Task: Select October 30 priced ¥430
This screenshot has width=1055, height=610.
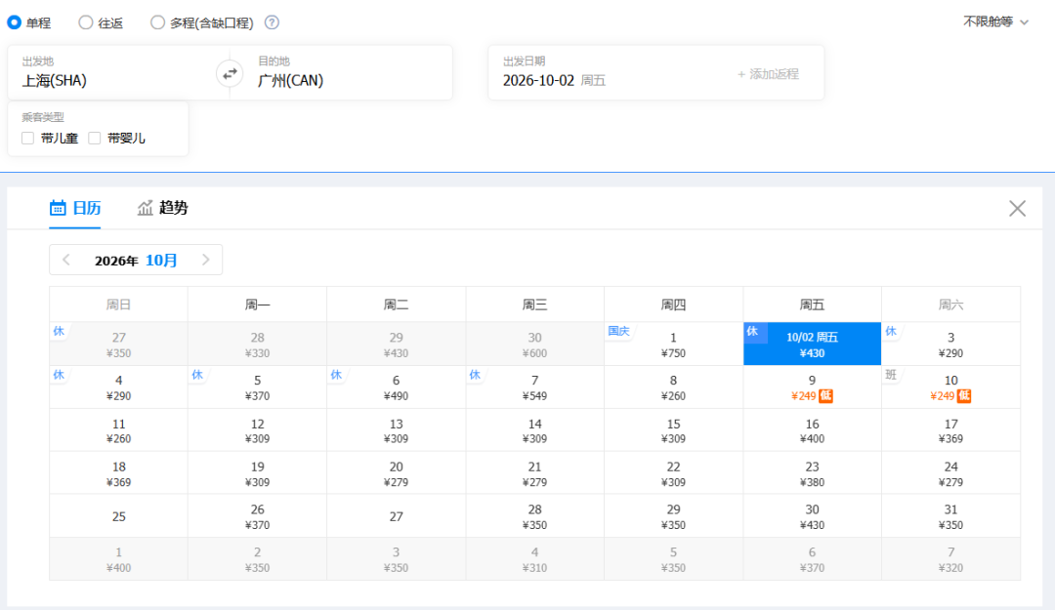Action: click(812, 516)
